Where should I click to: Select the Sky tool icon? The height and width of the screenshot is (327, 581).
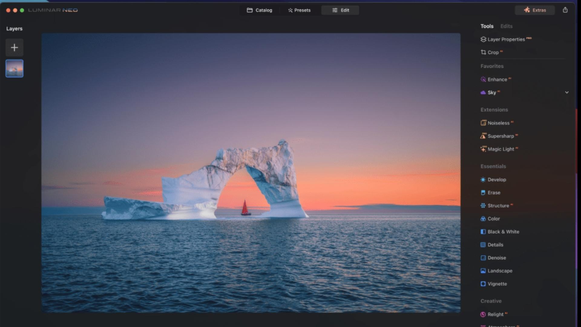(x=483, y=92)
